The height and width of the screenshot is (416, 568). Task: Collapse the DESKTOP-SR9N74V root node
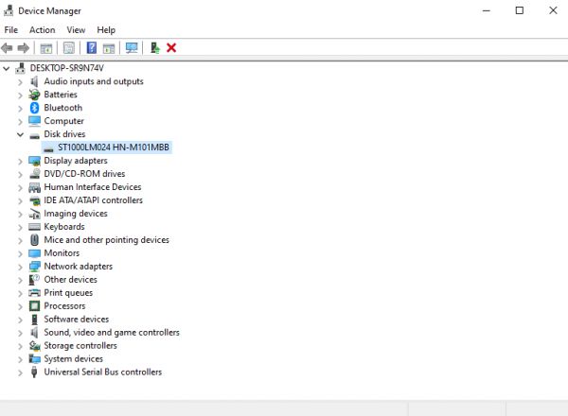click(x=8, y=68)
